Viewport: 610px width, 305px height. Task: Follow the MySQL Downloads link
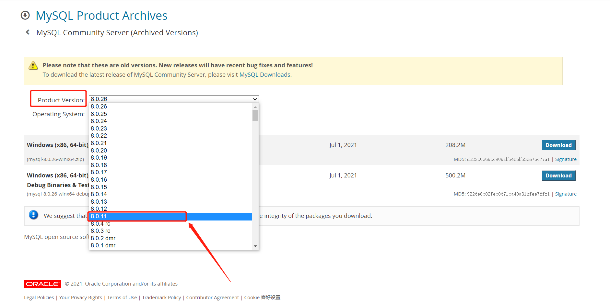pos(265,75)
